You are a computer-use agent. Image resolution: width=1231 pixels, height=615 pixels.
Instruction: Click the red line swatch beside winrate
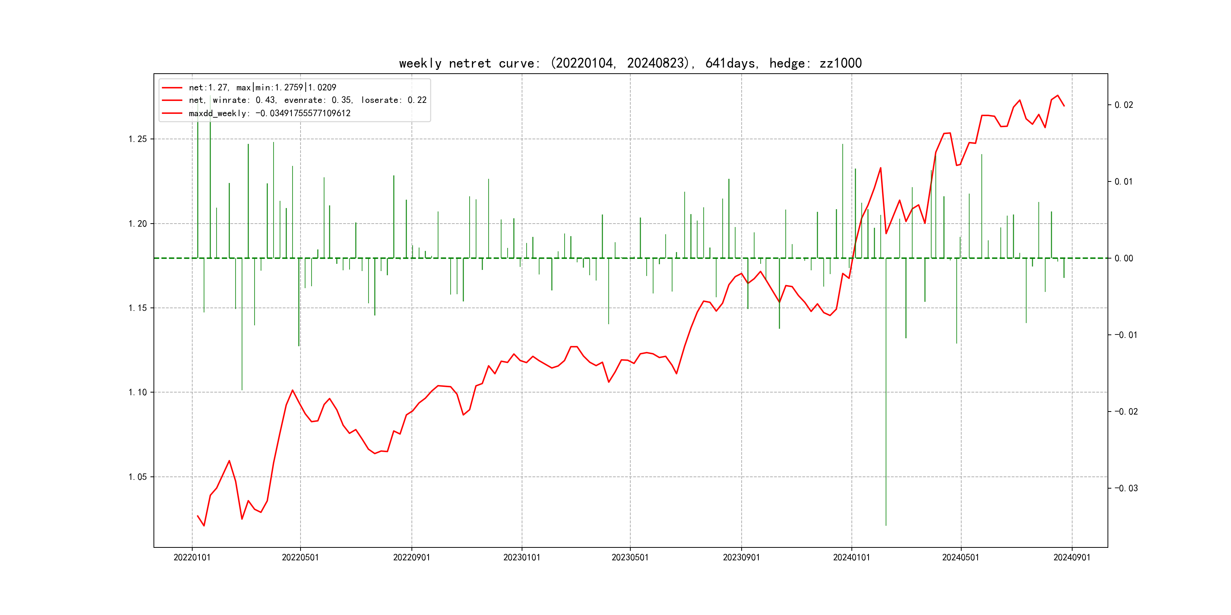click(x=172, y=100)
